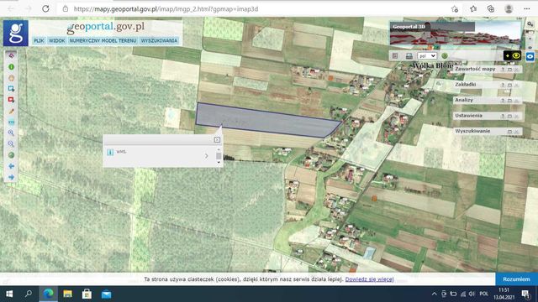
Task: Open the WIDOK menu
Action: point(56,40)
